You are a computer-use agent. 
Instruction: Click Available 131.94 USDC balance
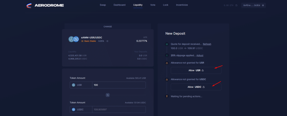pos(135,103)
